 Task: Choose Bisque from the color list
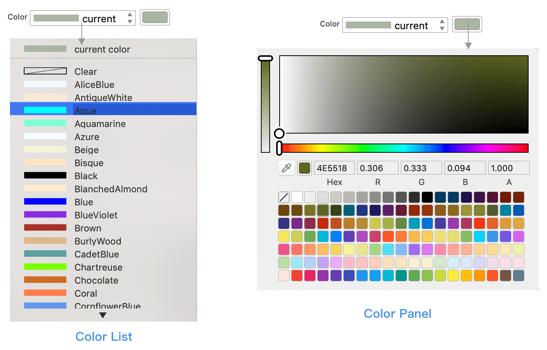(x=103, y=163)
